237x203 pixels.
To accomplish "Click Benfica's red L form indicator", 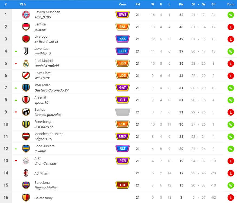I will [x=231, y=27].
